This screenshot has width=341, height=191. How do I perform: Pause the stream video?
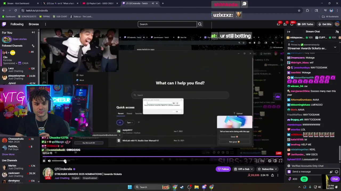tap(44, 161)
